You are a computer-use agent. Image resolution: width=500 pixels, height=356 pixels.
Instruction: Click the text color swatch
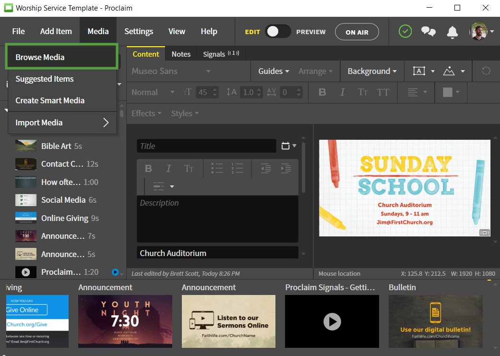pos(447,92)
